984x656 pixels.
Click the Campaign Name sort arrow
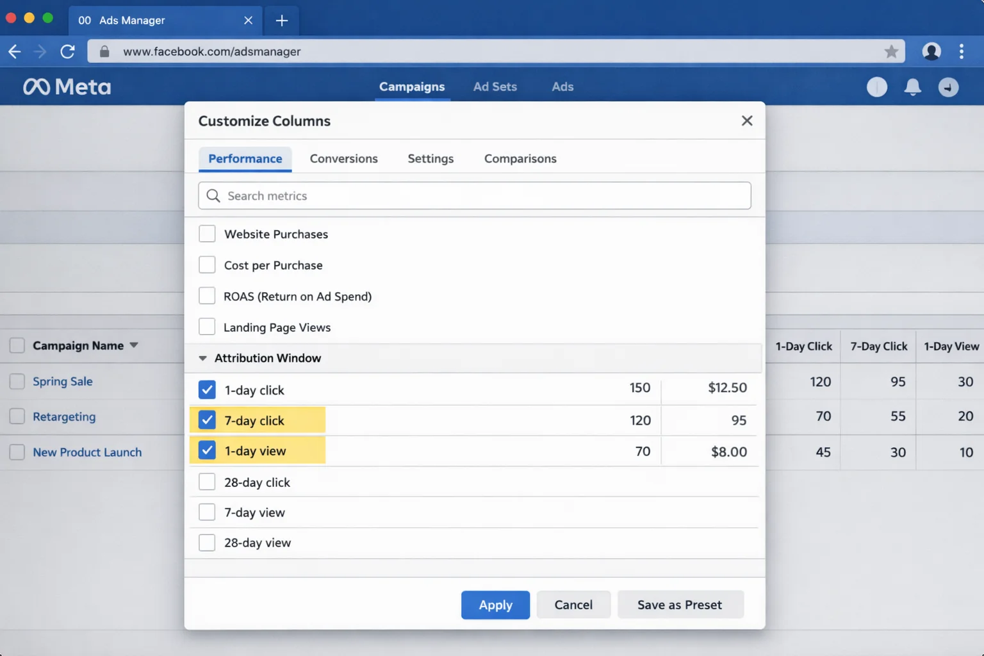[134, 345]
